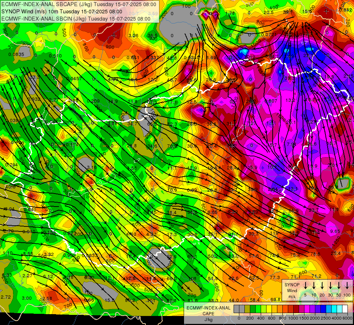This screenshot has height=325, width=354.
Task: Click the map value '25.4'
Action: [336, 253]
